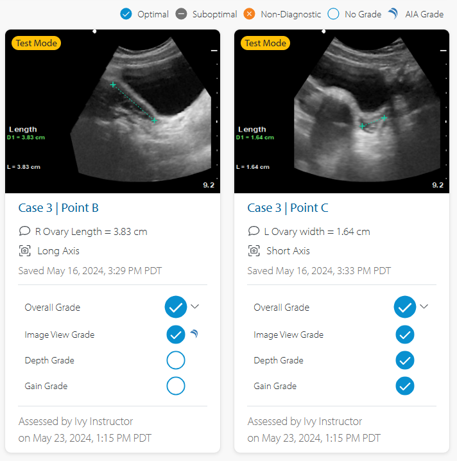Click the comment icon beside R Ovary Length

[x=25, y=231]
